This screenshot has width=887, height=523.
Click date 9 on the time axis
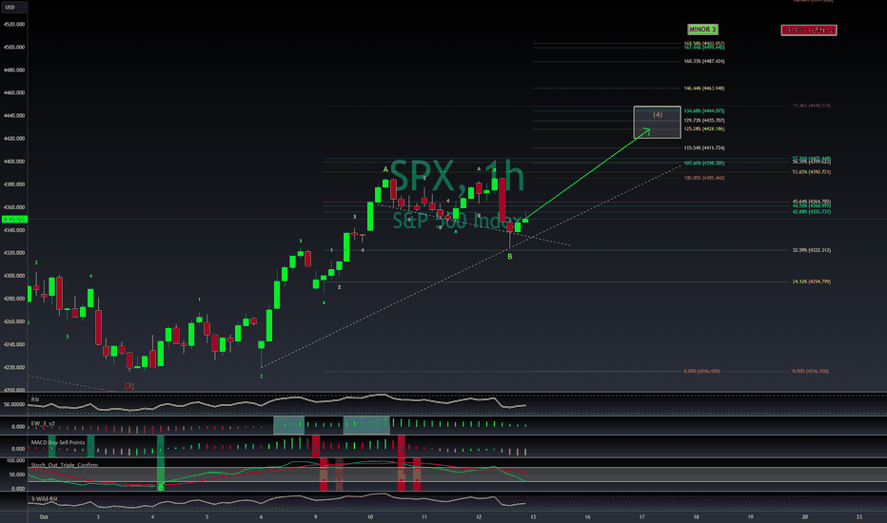(315, 516)
